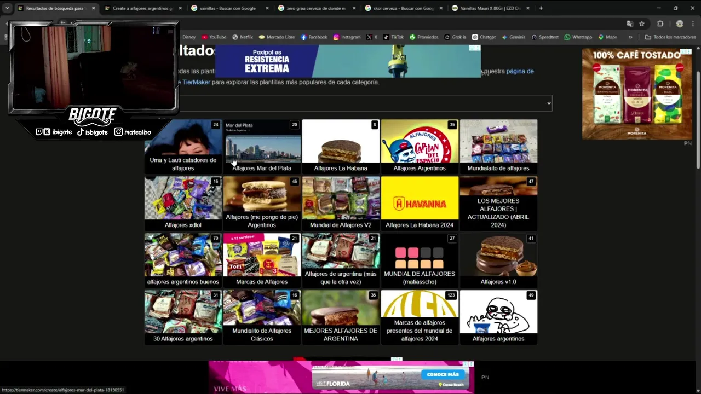Open 'Alfajores xdlol' template
This screenshot has width=701, height=394.
tap(183, 203)
